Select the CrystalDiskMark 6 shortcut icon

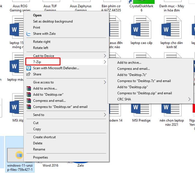click(x=142, y=2)
